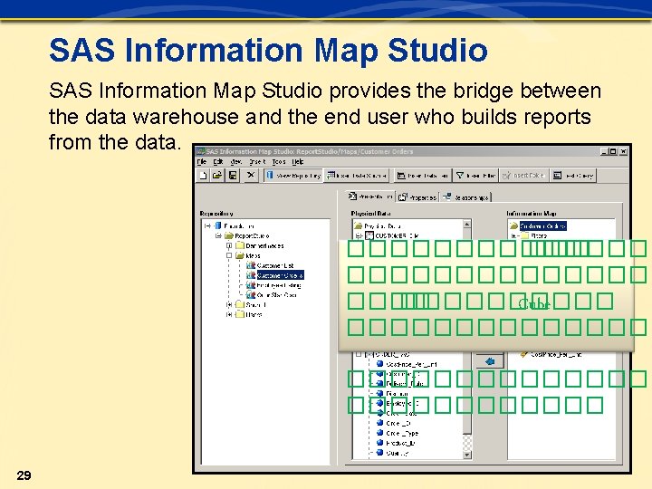652x489 pixels.
Task: Select Customer Orders root in Information Map pane
Action: tap(543, 225)
